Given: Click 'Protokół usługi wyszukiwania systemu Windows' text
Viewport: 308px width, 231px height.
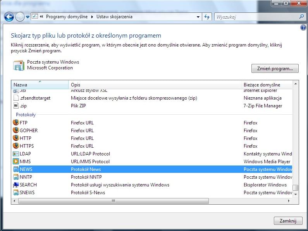Looking at the screenshot, I should 120,185.
